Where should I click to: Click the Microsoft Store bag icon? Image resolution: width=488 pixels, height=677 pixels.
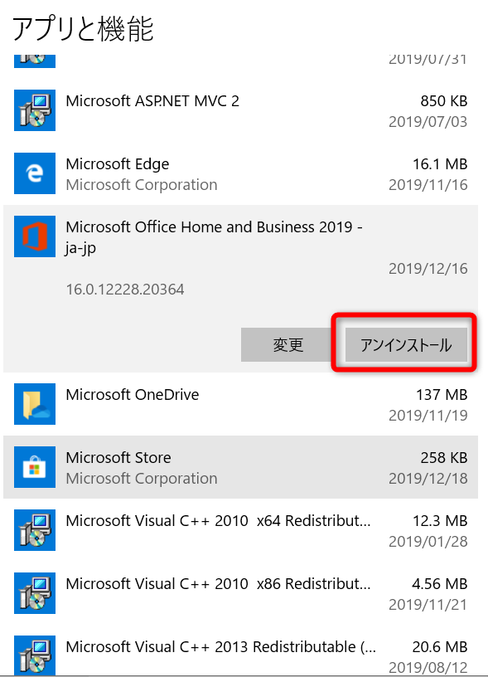click(x=35, y=467)
